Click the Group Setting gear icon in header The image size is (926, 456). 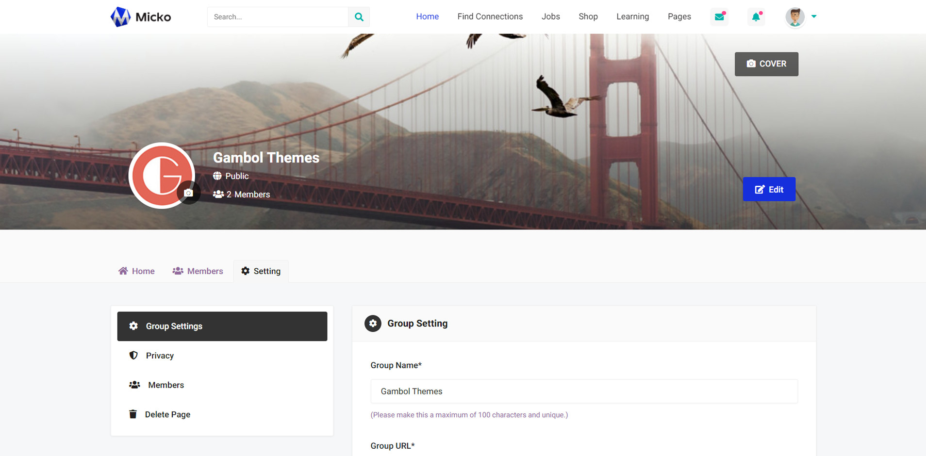pyautogui.click(x=373, y=324)
